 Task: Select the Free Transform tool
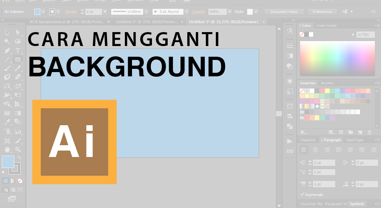(x=18, y=95)
